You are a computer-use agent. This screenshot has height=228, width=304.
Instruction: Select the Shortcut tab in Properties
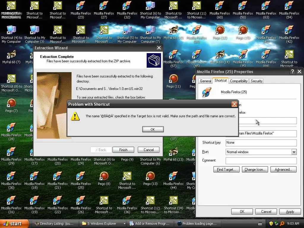point(221,80)
